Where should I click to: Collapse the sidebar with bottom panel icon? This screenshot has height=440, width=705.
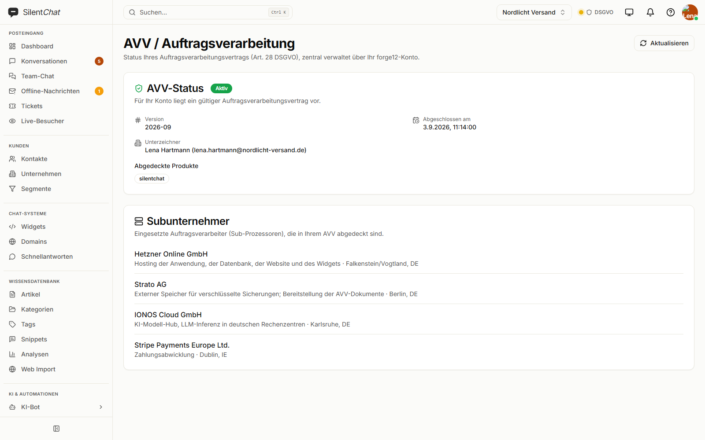tap(56, 429)
